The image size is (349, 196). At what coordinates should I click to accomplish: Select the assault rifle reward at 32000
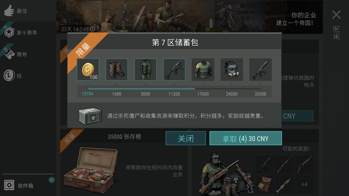[260, 69]
